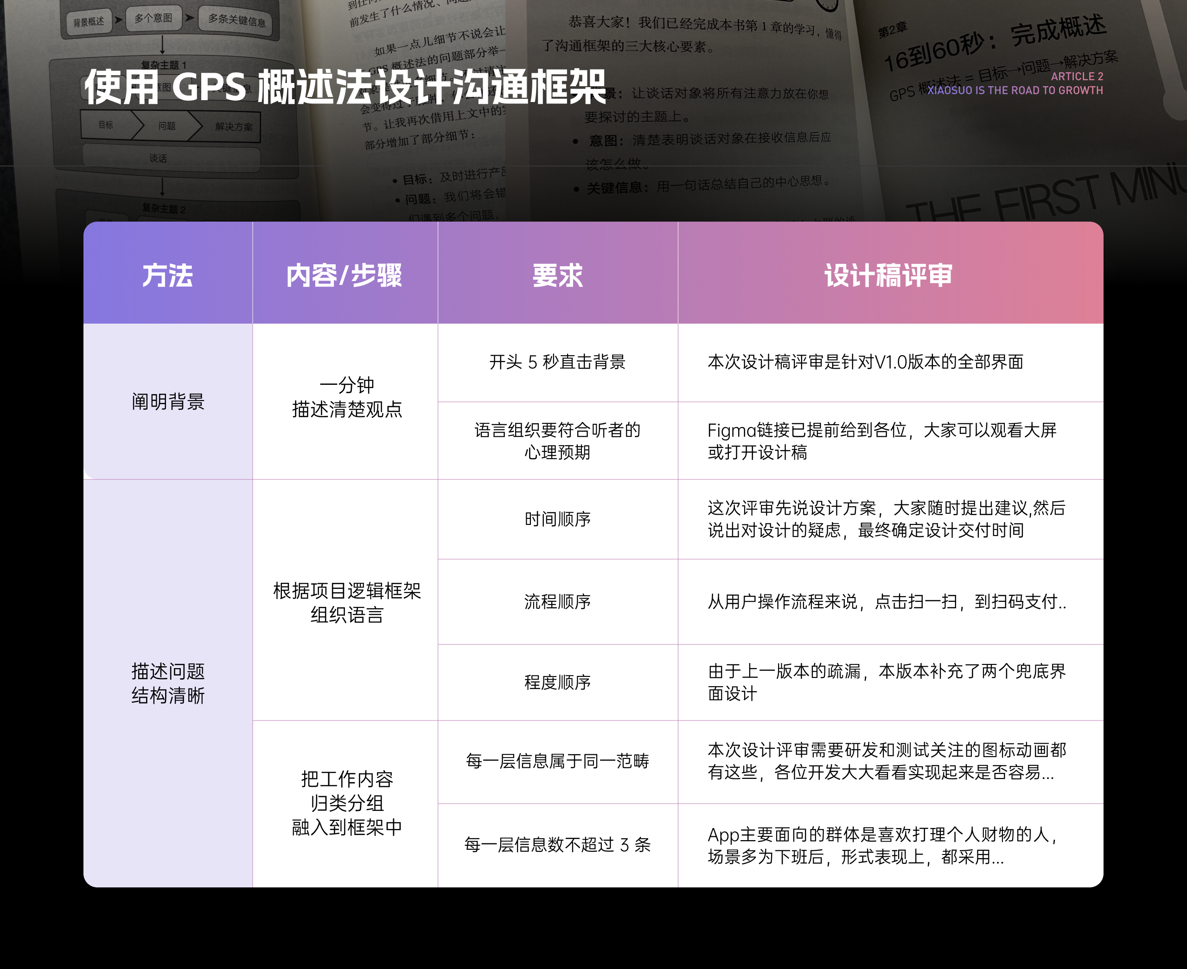Click the 程度顺序 requirement cell
Viewport: 1187px width, 969px height.
[x=557, y=682]
